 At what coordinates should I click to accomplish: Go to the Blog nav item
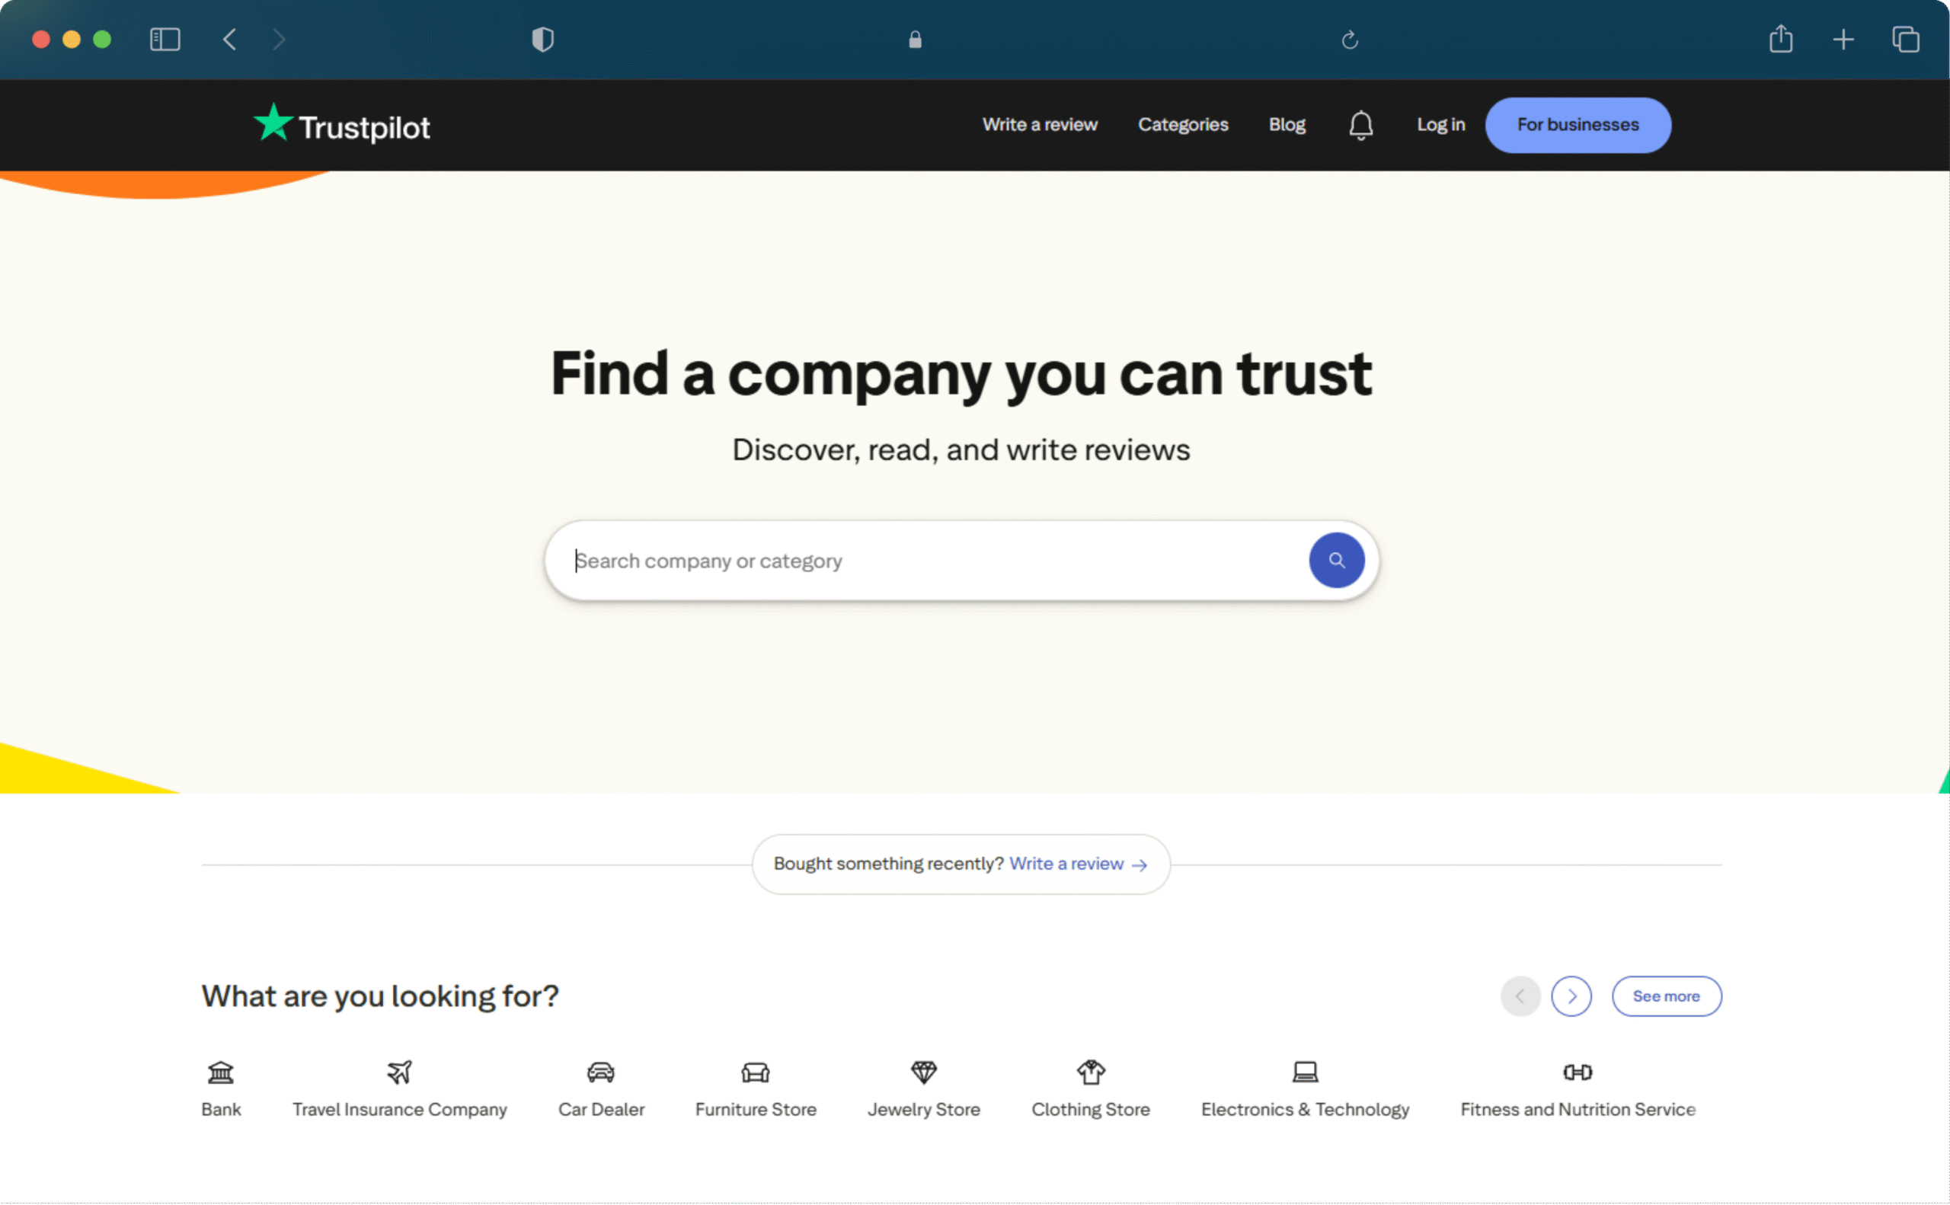(x=1287, y=125)
